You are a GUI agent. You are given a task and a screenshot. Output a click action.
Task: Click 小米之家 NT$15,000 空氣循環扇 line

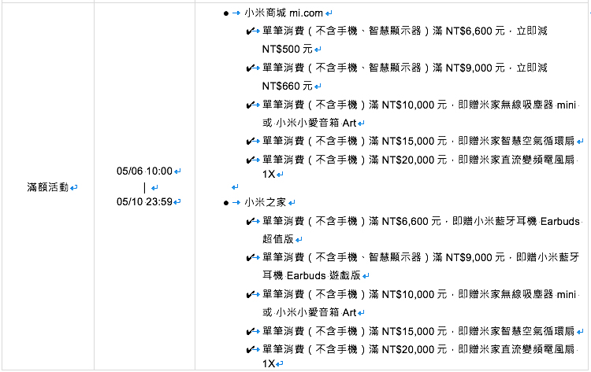tap(418, 331)
